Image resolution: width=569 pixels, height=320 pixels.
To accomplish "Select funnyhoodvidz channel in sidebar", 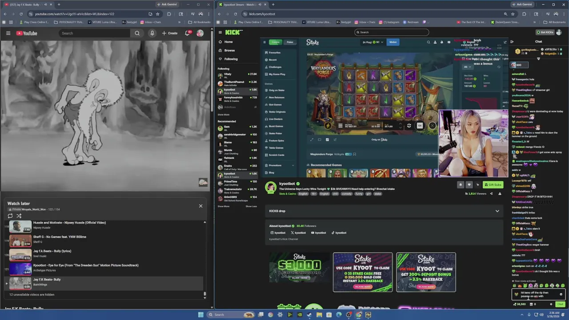I will coord(237,99).
